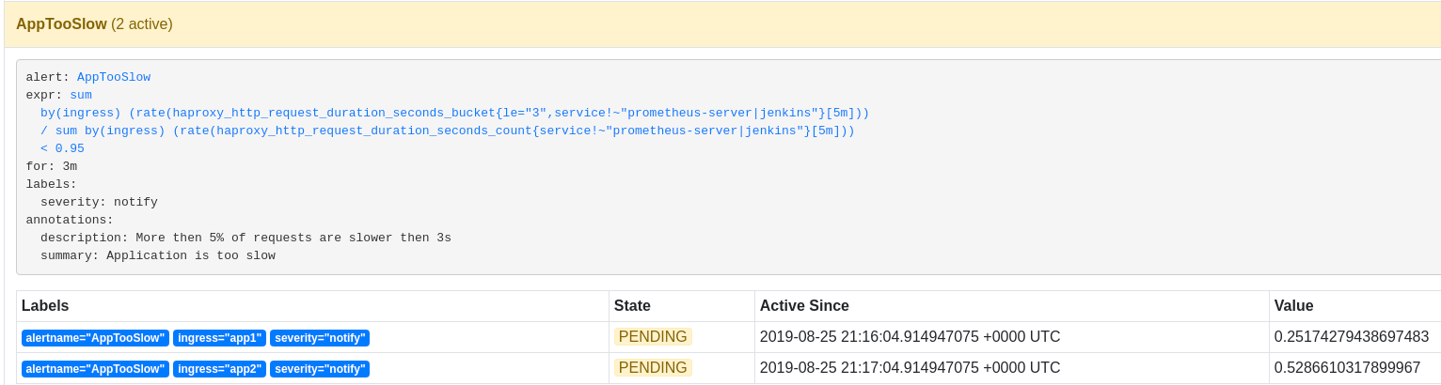Viewport: 1441px width, 385px height.
Task: Click the Labels column header
Action: (45, 306)
